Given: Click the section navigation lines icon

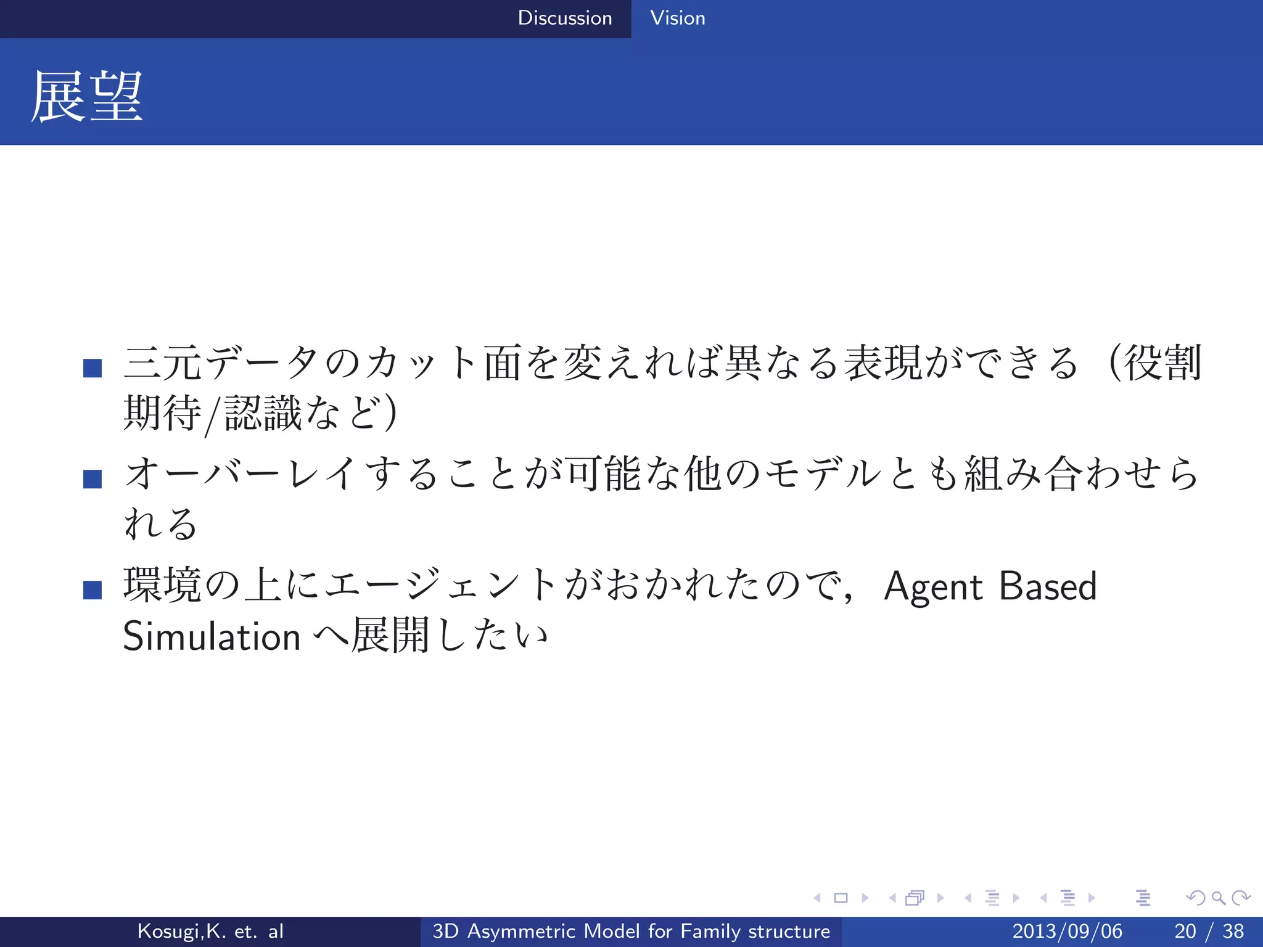Looking at the screenshot, I should coord(1068,898).
